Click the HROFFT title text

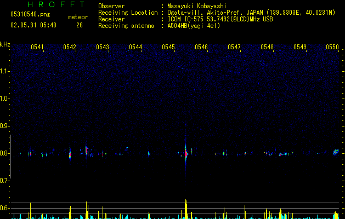[56, 4]
